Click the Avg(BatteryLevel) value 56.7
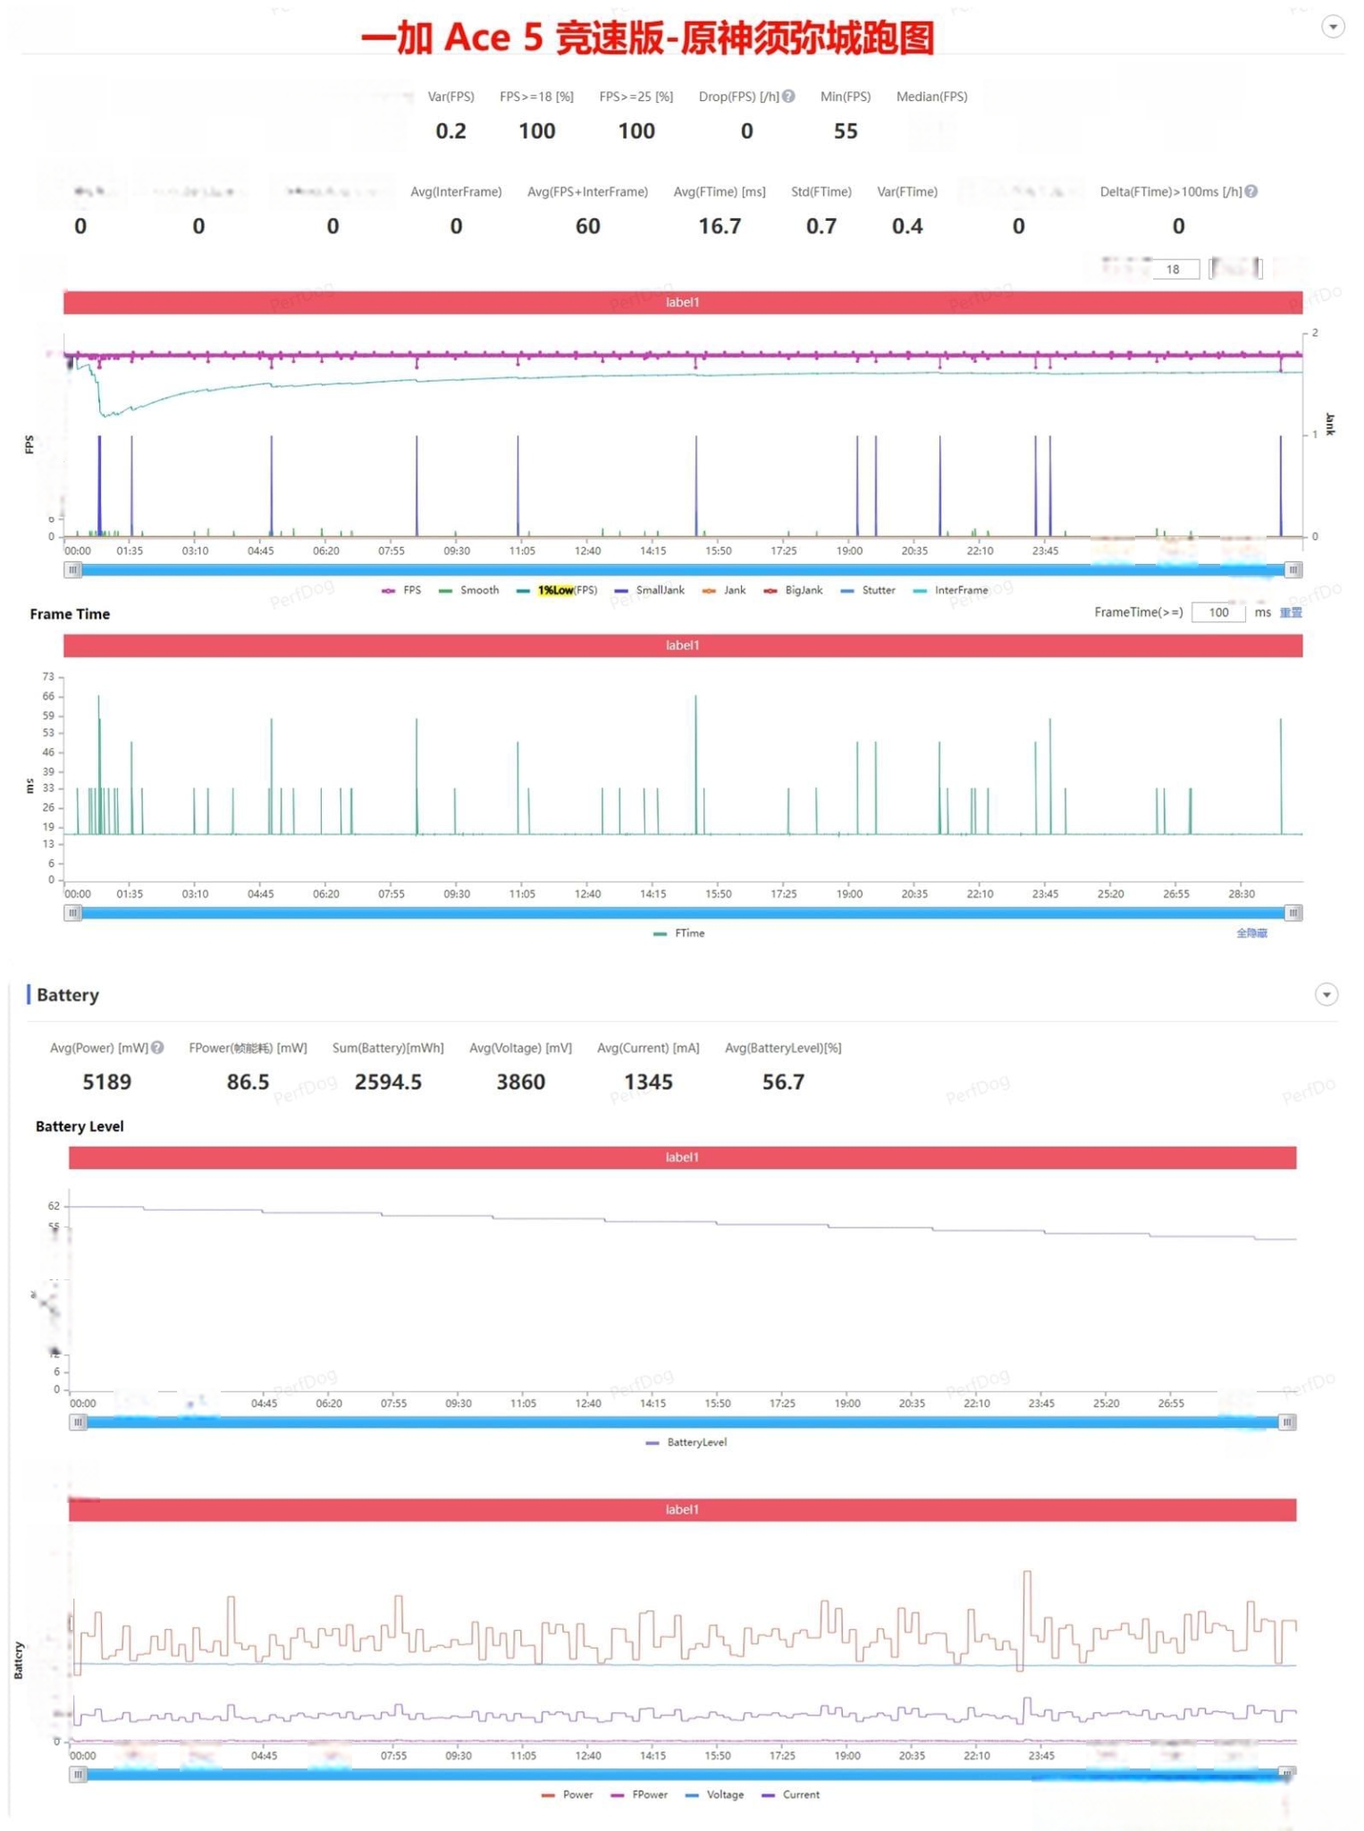1364x1831 pixels. point(783,1082)
